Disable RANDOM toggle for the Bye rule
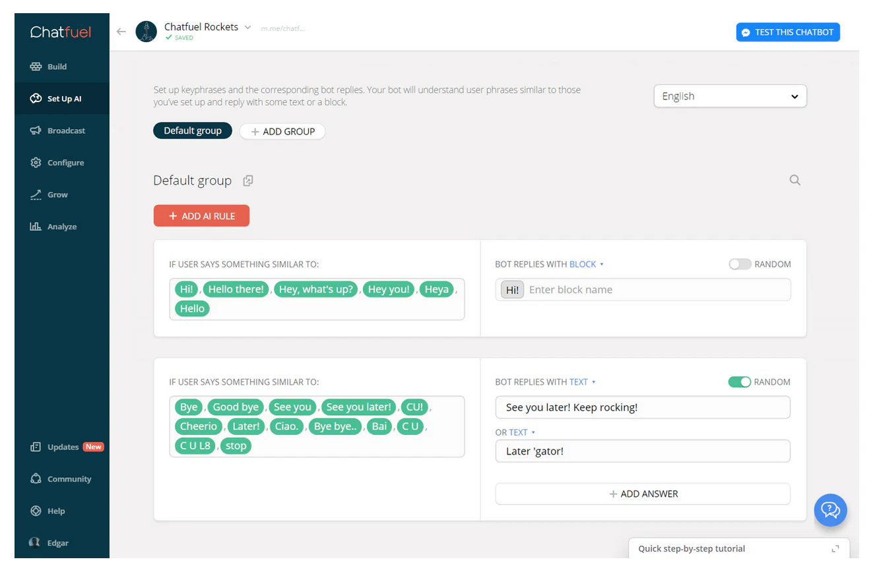Viewport: 875px width, 576px height. [x=740, y=382]
